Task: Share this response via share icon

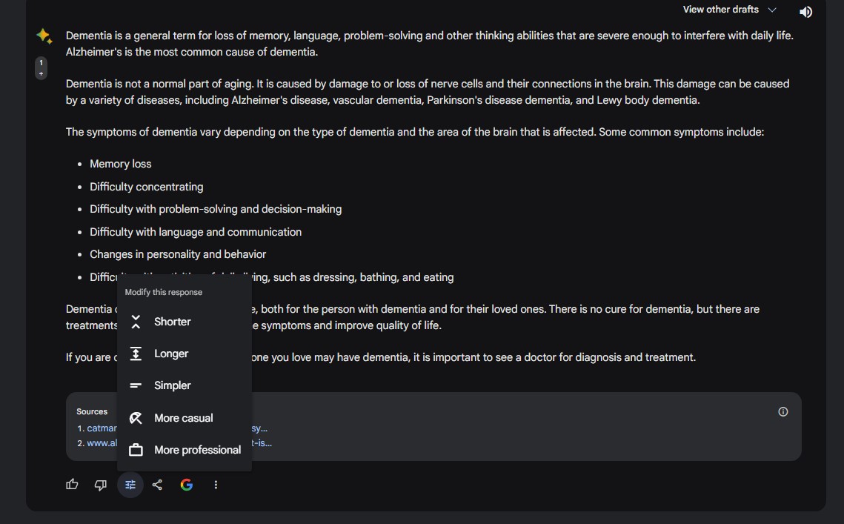Action: (157, 485)
